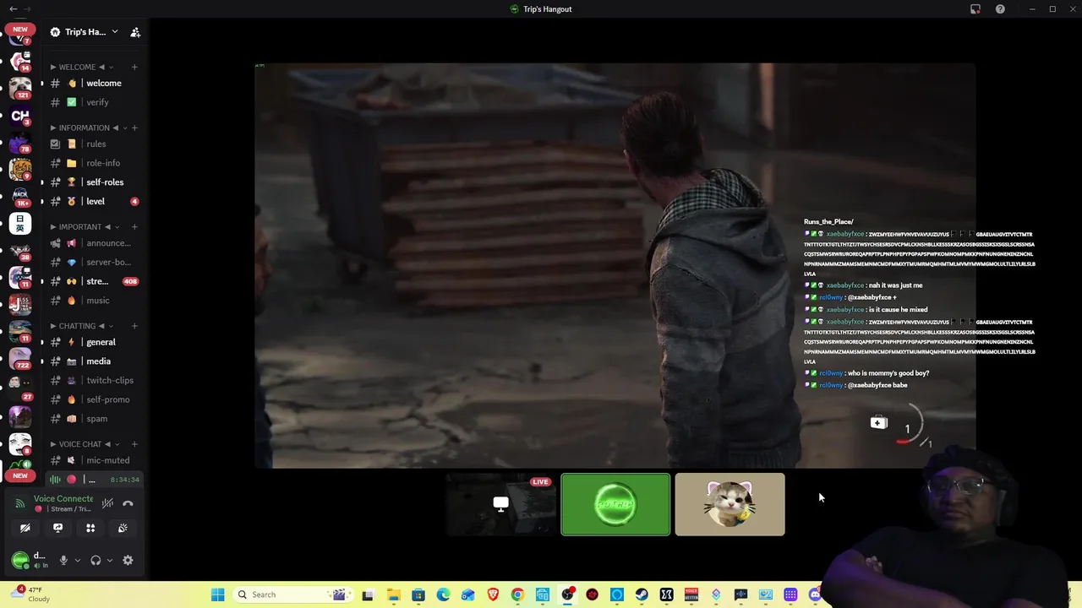The width and height of the screenshot is (1082, 608).
Task: Create channel in WELCOME category
Action: coord(134,67)
